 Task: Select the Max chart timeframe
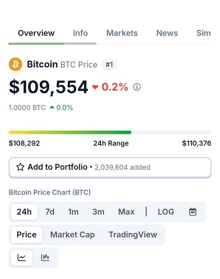point(126,212)
